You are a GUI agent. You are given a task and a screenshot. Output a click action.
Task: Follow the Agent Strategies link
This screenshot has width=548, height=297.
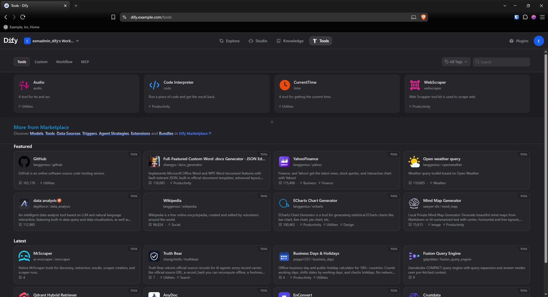tap(114, 133)
